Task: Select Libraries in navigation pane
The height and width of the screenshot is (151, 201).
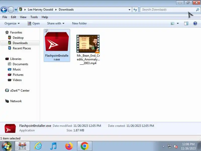Action: [16, 59]
